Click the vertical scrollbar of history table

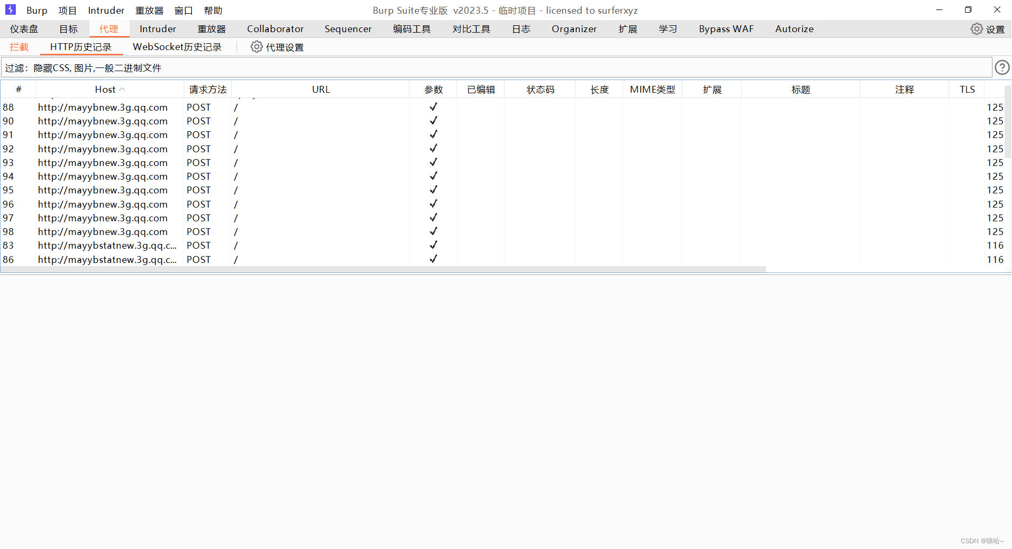[x=1008, y=122]
